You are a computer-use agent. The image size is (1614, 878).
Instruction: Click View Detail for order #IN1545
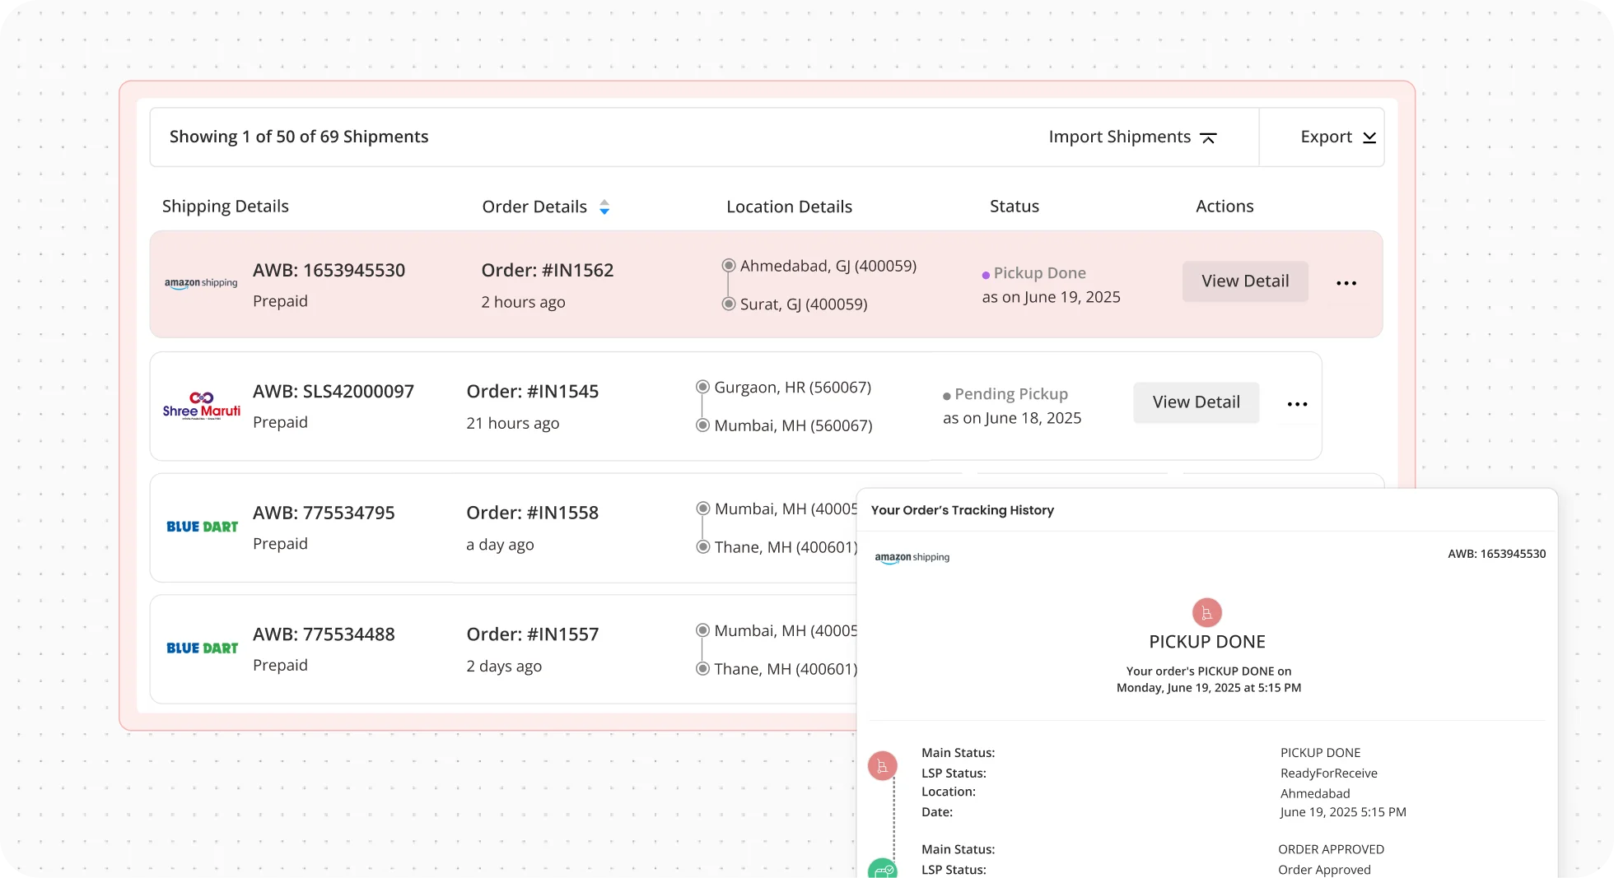1195,402
